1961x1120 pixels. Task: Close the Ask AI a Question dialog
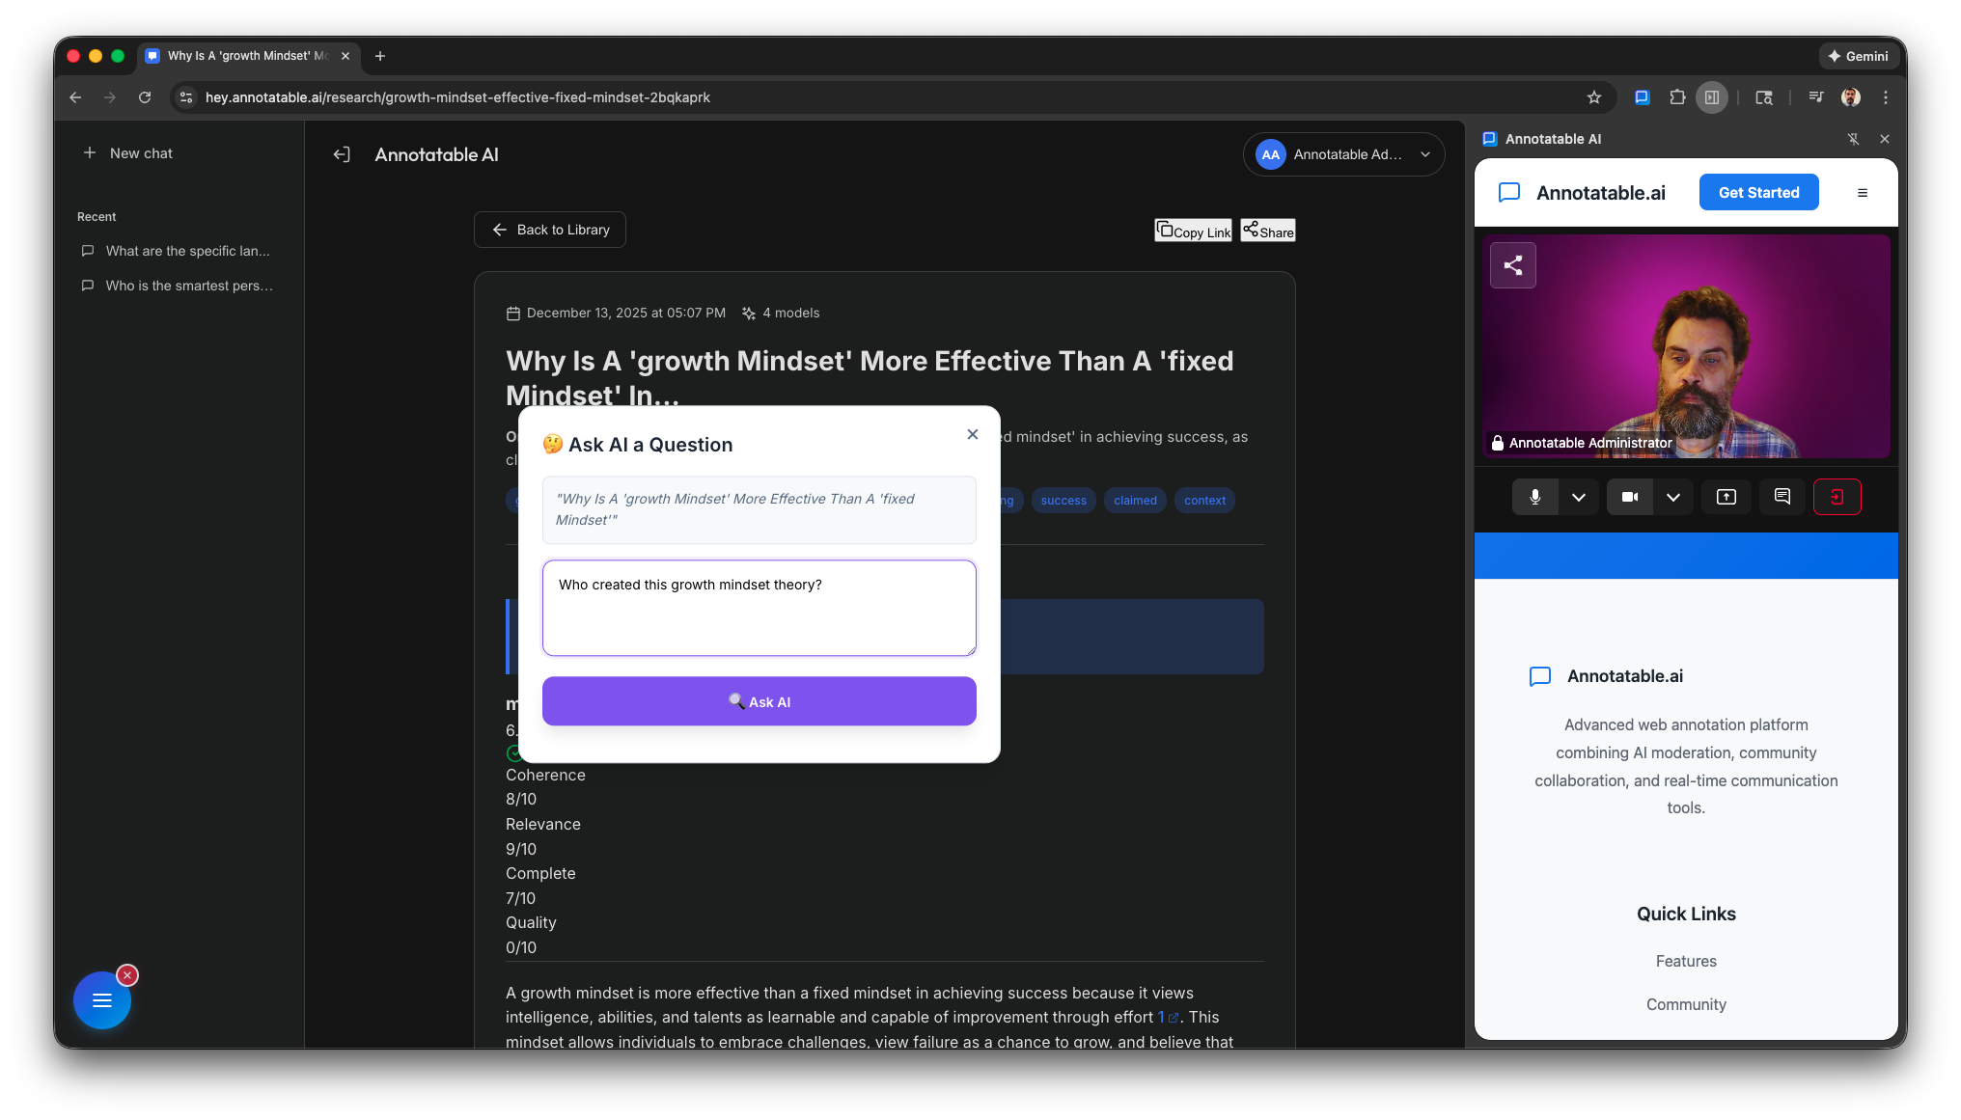(972, 434)
